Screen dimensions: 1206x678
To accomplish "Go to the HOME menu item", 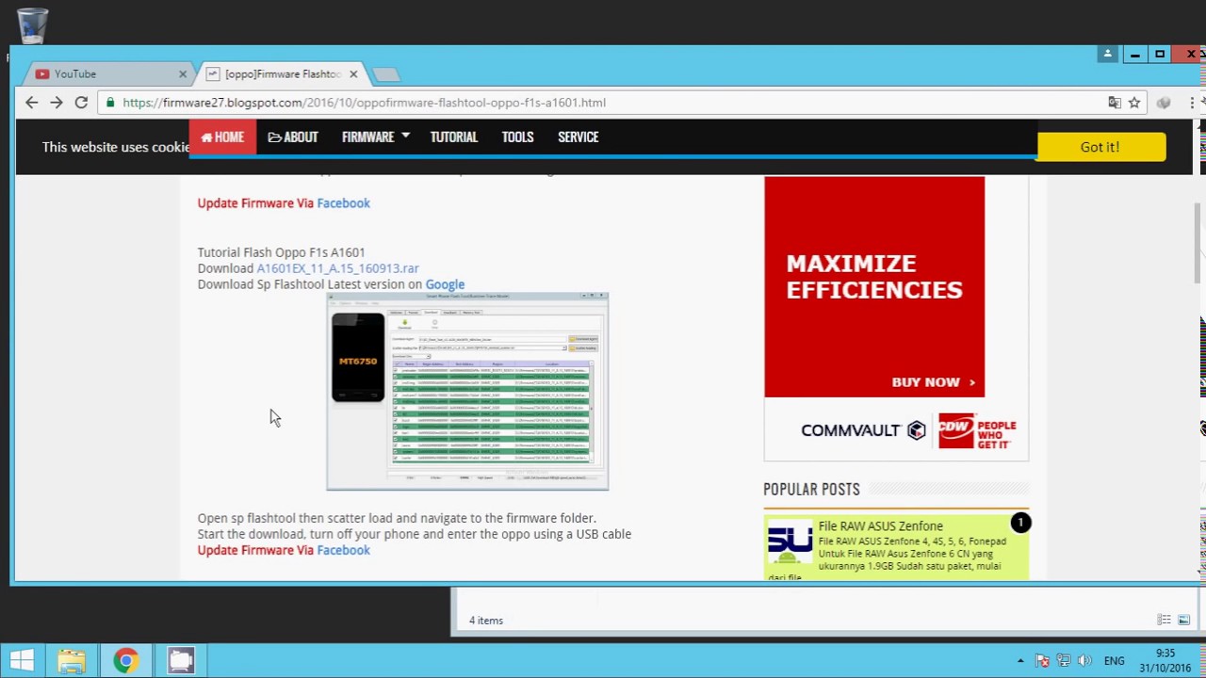I will (222, 137).
